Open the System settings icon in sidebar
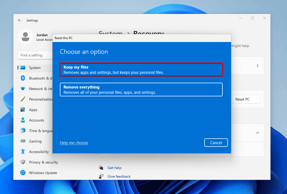The height and width of the screenshot is (194, 287). 23,68
